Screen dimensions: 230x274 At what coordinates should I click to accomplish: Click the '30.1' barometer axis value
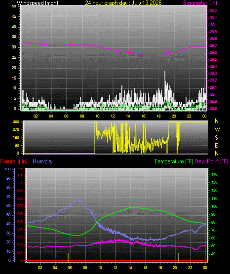tap(213, 18)
